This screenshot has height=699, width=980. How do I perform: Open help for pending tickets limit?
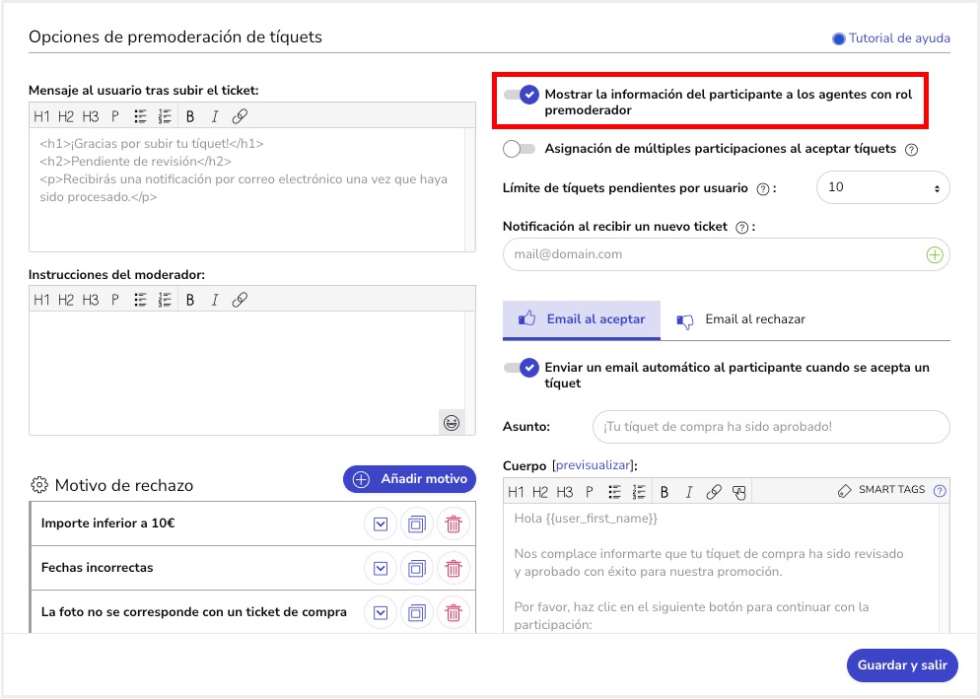(762, 188)
